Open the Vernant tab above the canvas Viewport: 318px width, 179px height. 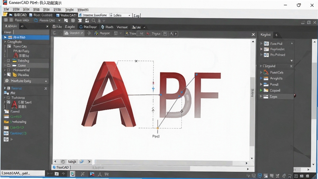click(x=122, y=27)
